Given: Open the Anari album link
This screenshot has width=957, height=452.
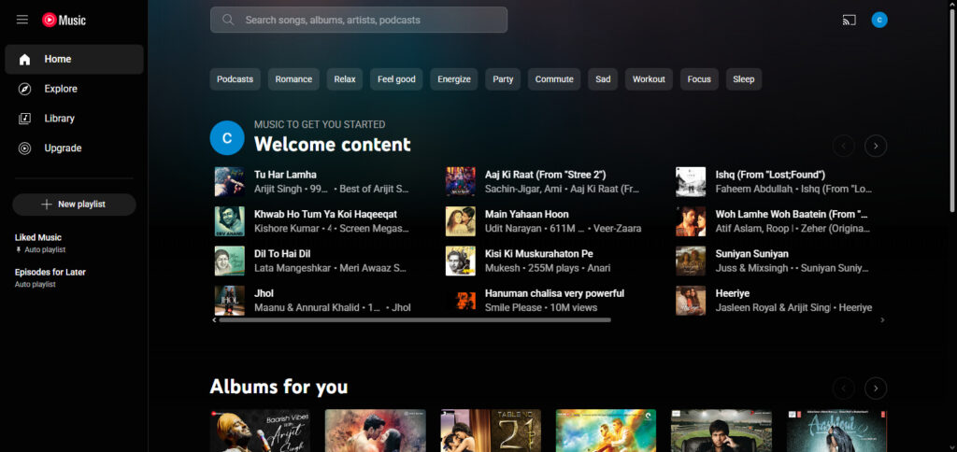Looking at the screenshot, I should (x=598, y=268).
